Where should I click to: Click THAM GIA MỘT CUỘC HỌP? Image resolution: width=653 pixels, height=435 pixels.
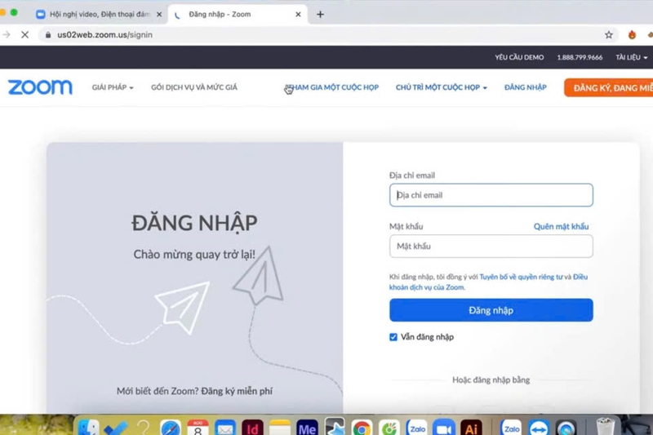(x=332, y=87)
